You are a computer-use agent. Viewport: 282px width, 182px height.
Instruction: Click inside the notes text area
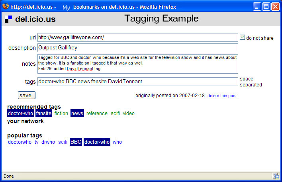[x=138, y=64]
